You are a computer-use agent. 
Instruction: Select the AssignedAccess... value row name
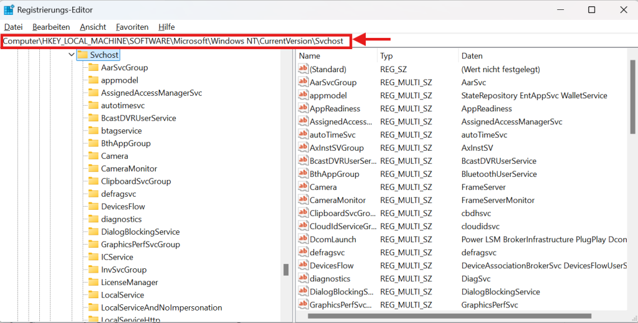pos(341,121)
